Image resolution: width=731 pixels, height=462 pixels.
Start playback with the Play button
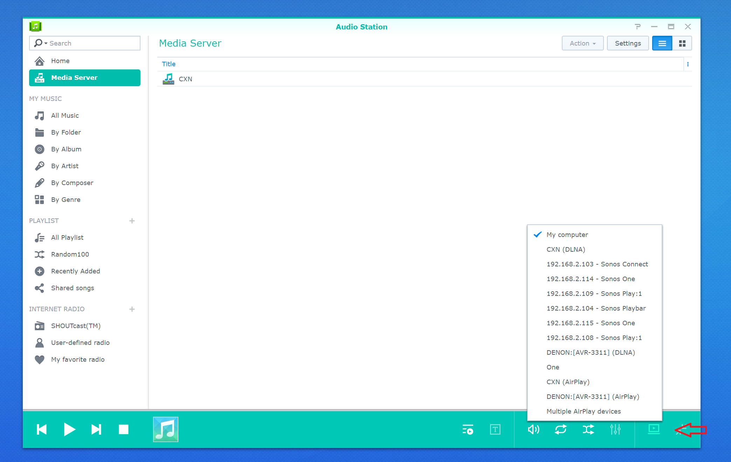(x=69, y=429)
